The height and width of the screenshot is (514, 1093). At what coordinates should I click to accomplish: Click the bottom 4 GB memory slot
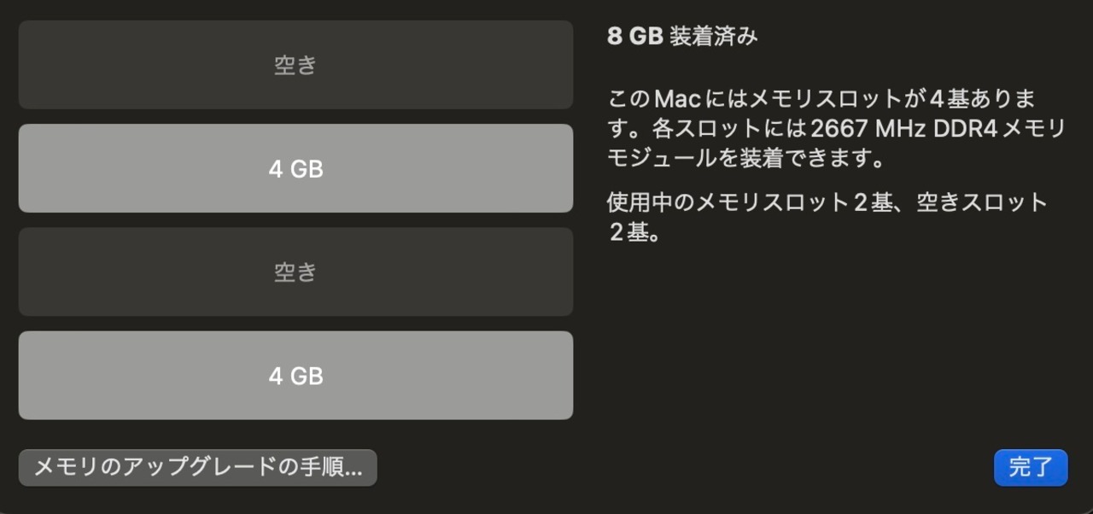295,376
